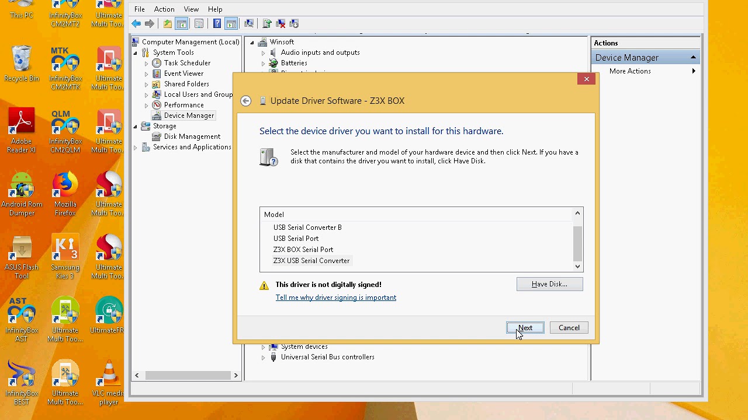Select UltimateFR desktop icon
Viewport: 748px width, 420px height.
(x=109, y=315)
